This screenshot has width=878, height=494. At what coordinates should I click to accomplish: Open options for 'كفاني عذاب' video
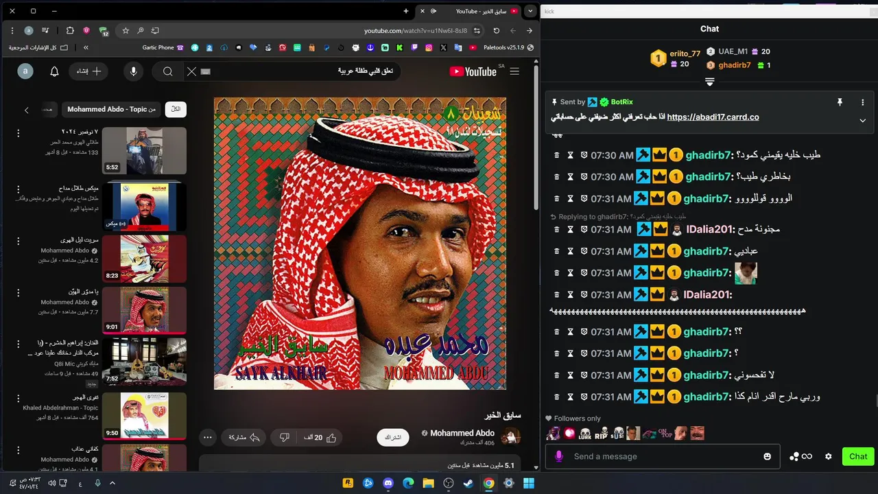pyautogui.click(x=19, y=450)
